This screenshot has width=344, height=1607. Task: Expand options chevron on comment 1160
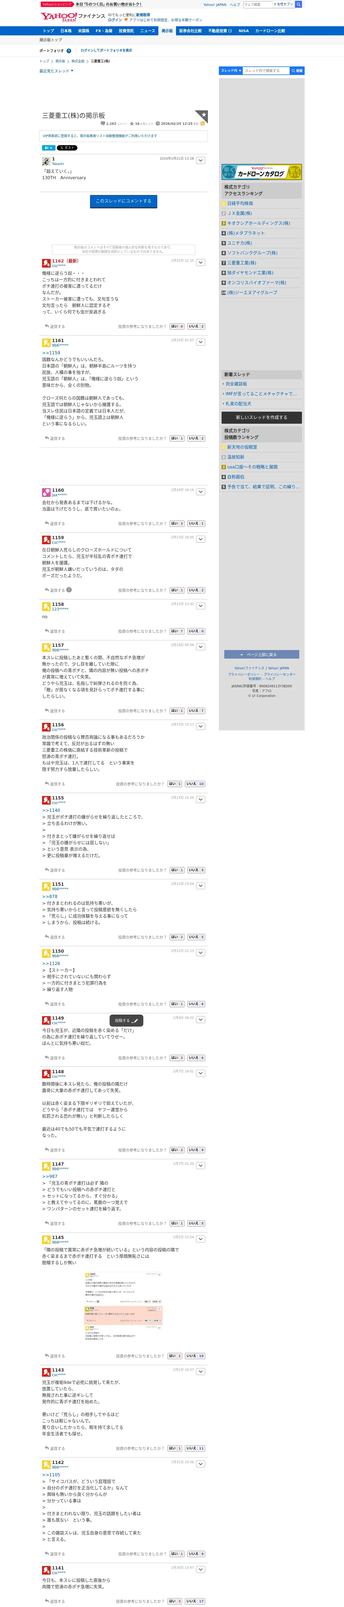click(x=200, y=491)
